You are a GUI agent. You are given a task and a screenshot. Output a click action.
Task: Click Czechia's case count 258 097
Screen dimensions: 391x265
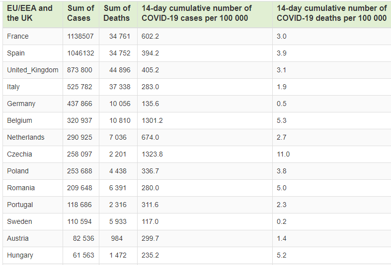pyautogui.click(x=79, y=155)
